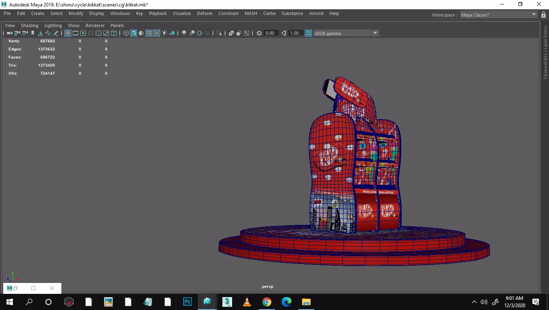The height and width of the screenshot is (310, 549).
Task: Click the Select Camera icon
Action: click(9, 33)
